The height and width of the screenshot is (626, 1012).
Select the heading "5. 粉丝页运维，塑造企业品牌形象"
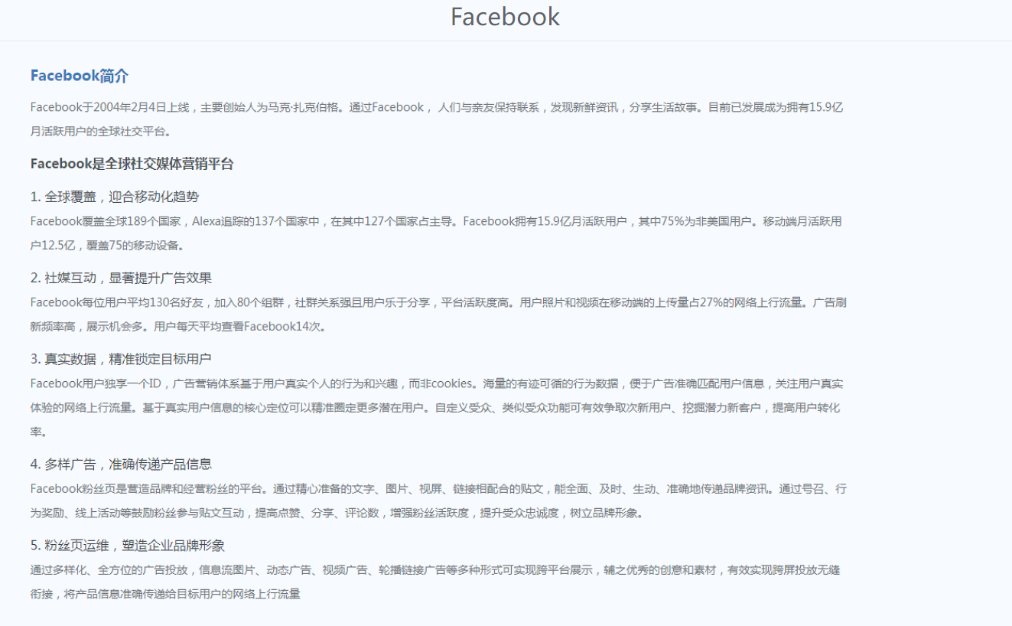click(x=128, y=546)
